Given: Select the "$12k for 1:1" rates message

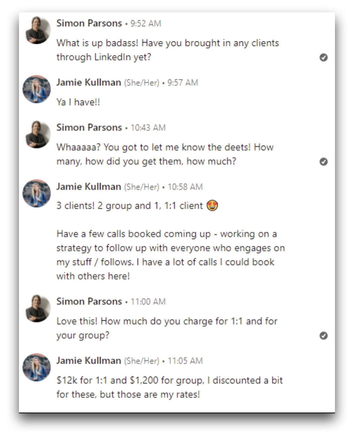Looking at the screenshot, I should pyautogui.click(x=169, y=387).
